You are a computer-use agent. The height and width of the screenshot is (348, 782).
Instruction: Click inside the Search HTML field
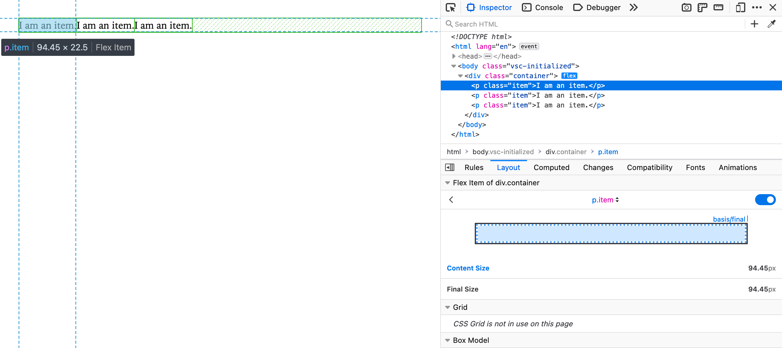pos(520,24)
